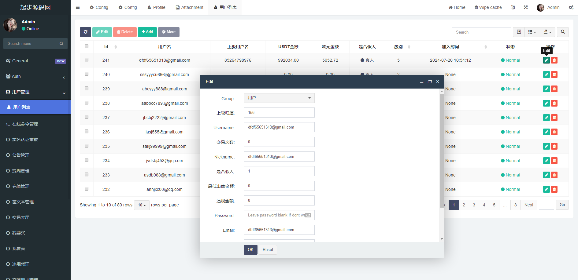Toggle the sidebar hamburger menu icon
Screen dimensions: 578x280
pos(78,7)
